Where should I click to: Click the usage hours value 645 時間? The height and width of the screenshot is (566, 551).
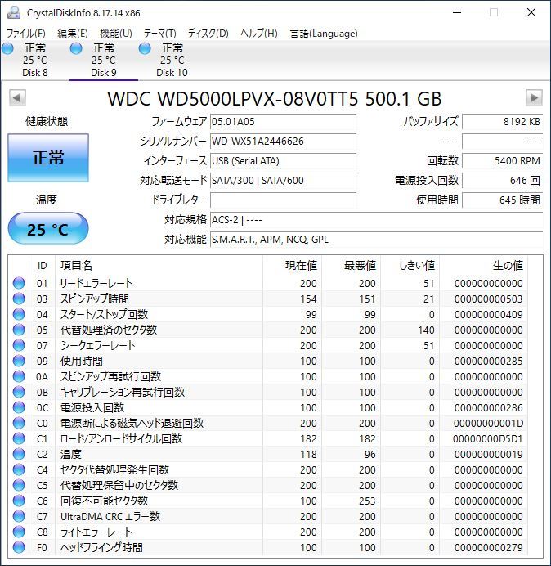[502, 200]
